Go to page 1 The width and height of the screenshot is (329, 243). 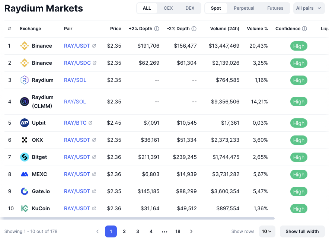click(111, 231)
